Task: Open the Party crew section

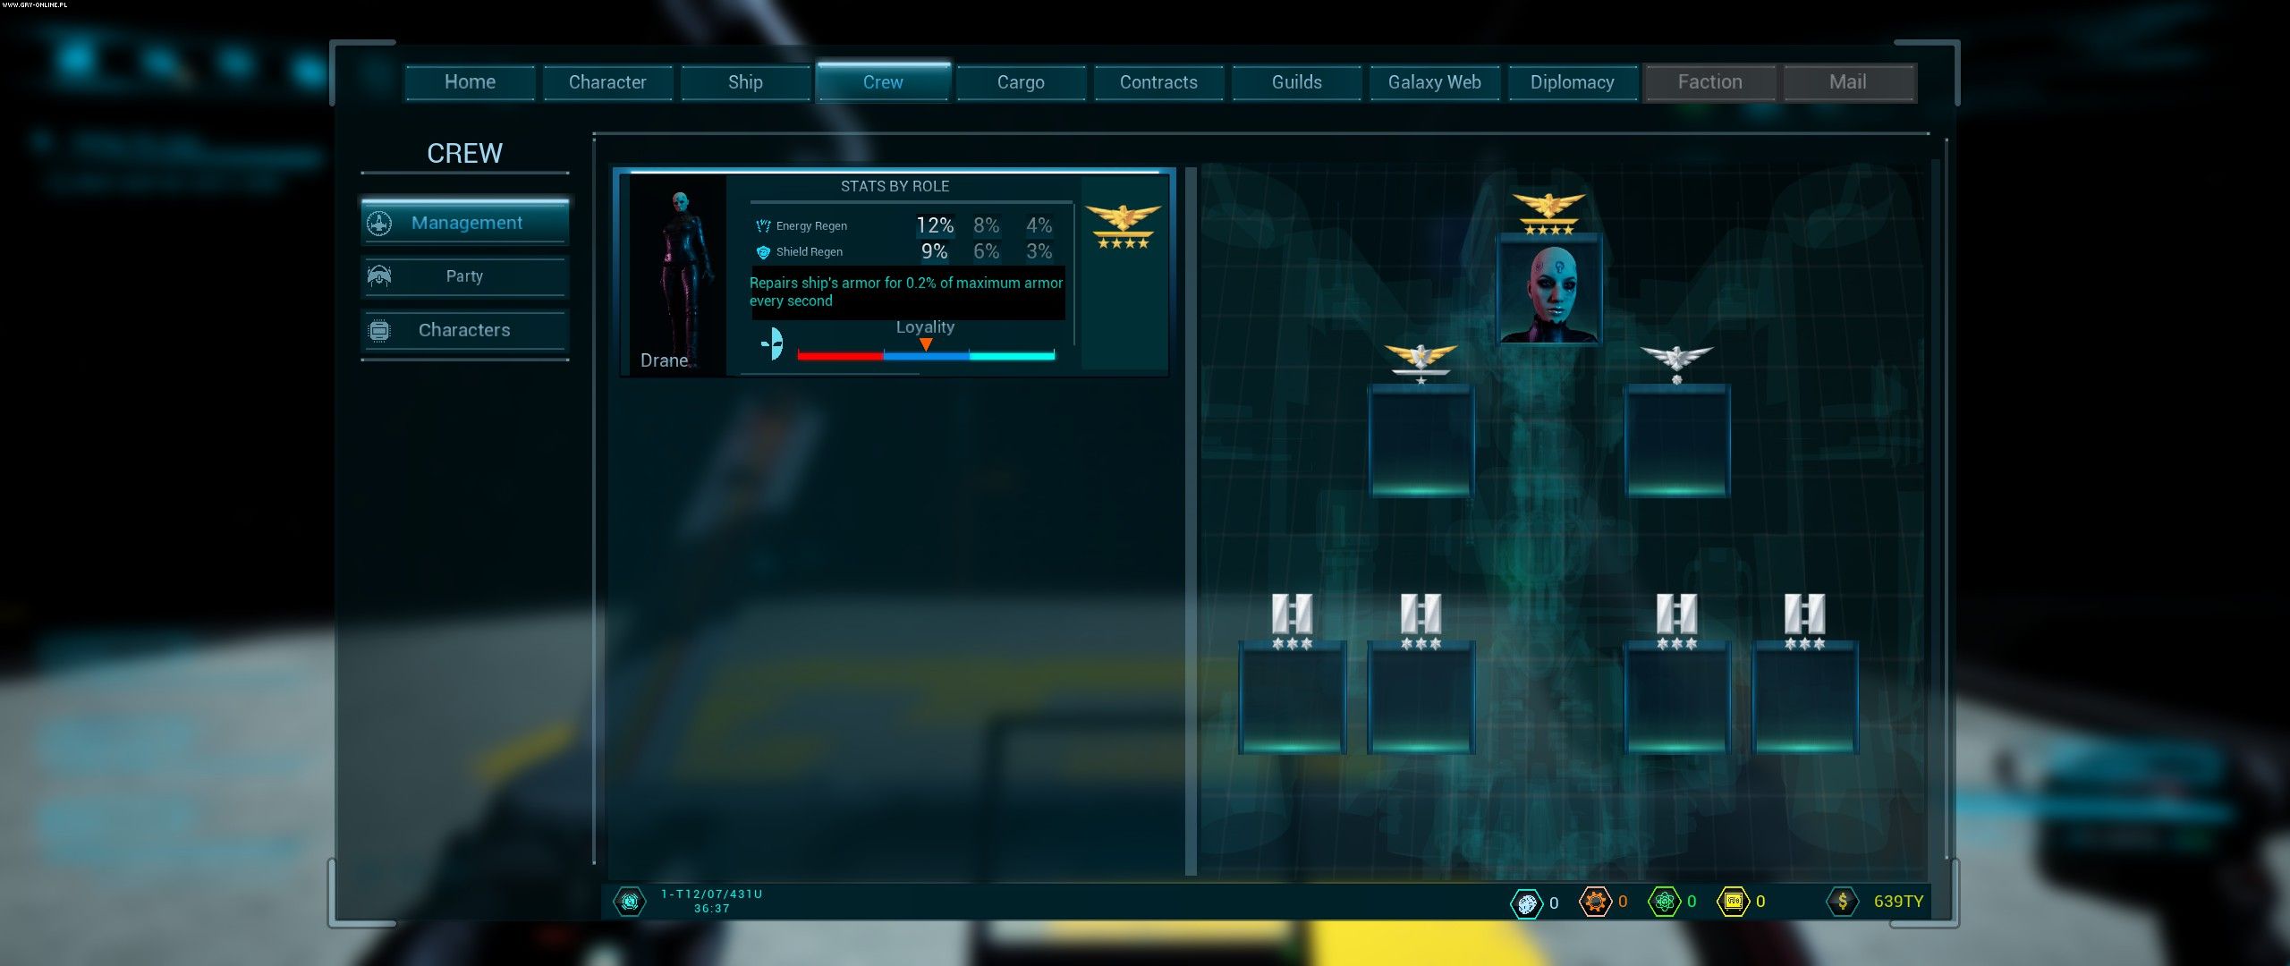Action: (464, 276)
